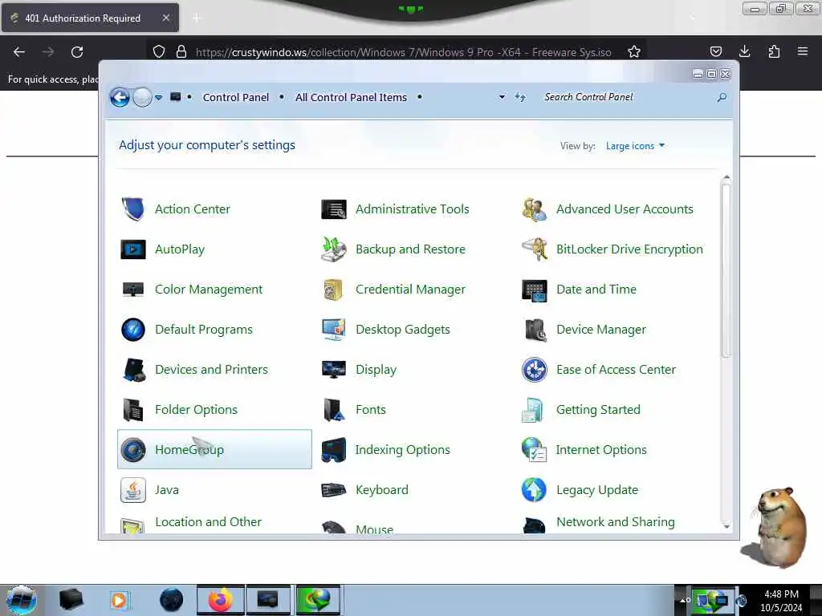Show hidden tray icons arrow

683,600
